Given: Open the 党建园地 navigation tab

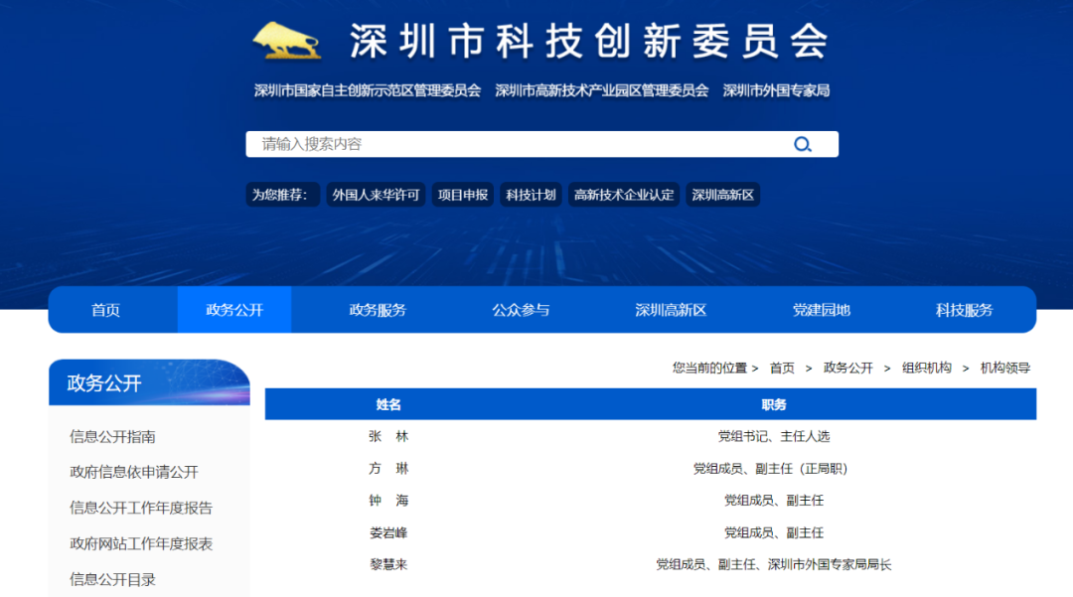Looking at the screenshot, I should 822,310.
